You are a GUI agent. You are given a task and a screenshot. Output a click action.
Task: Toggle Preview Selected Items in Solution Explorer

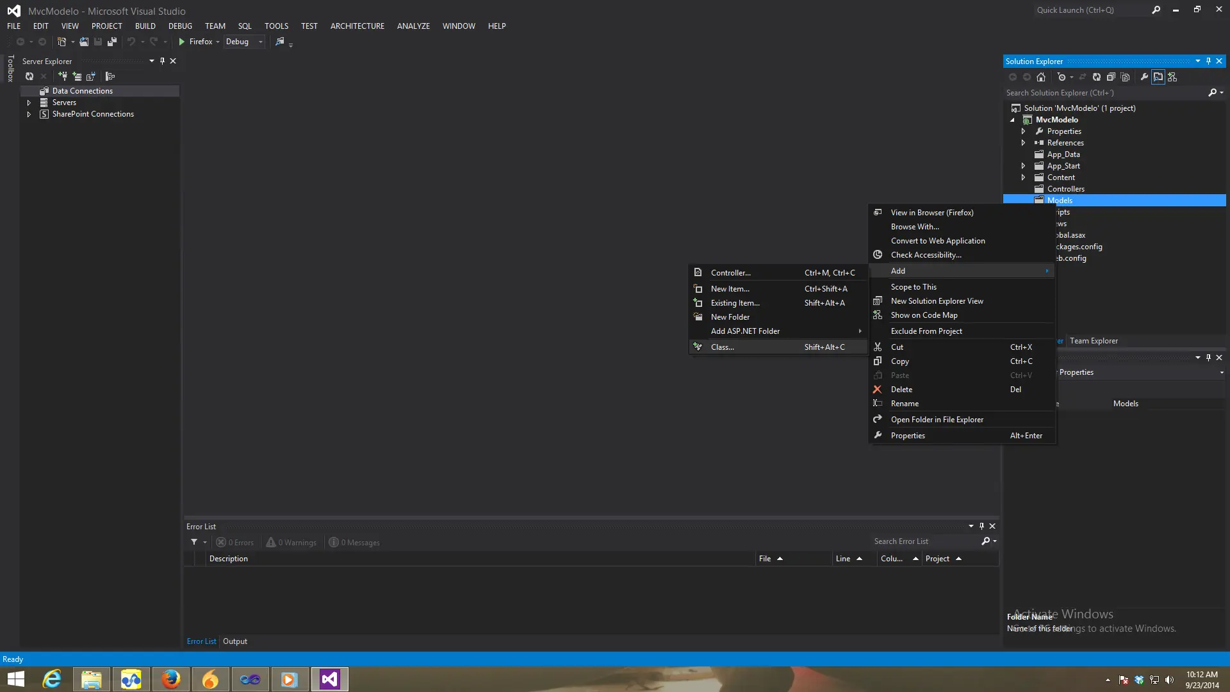click(1158, 77)
